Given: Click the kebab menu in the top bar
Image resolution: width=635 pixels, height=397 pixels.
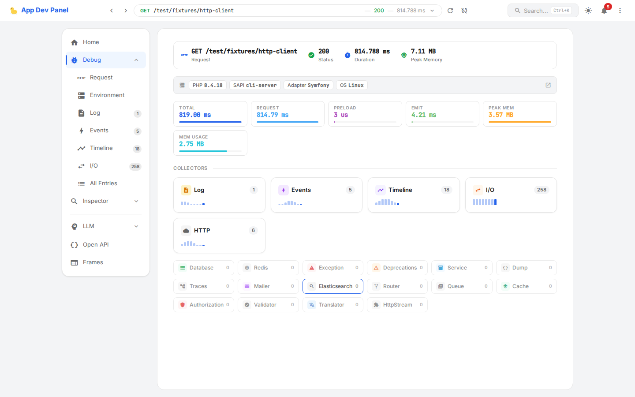Looking at the screenshot, I should (x=620, y=10).
